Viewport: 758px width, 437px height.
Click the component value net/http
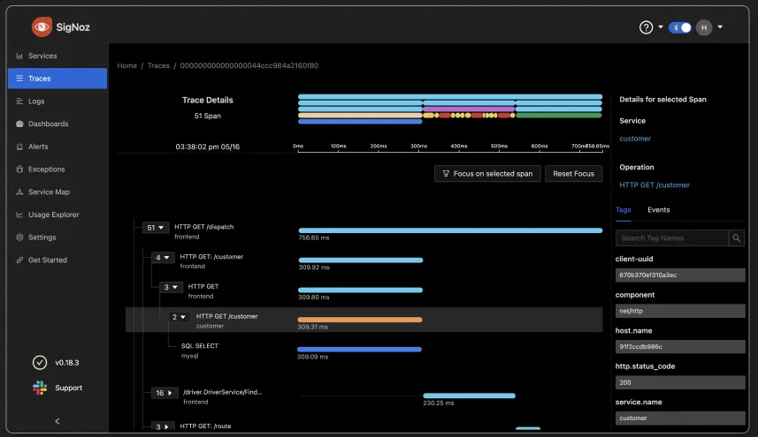coord(680,311)
